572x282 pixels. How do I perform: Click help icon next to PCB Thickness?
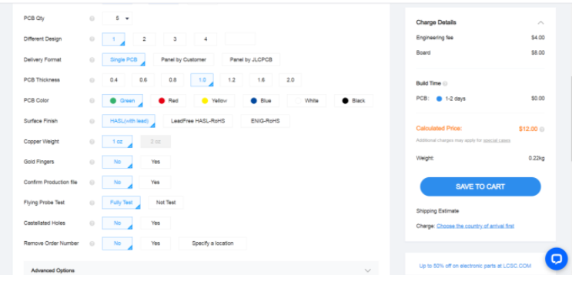[x=92, y=80]
